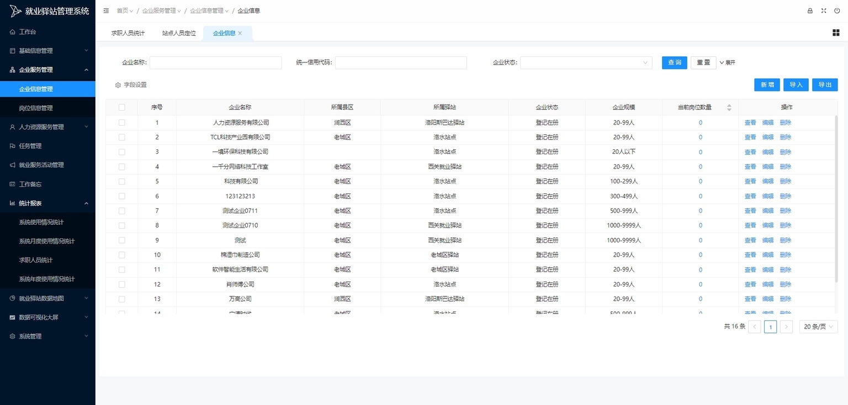The width and height of the screenshot is (848, 405).
Task: Close the 企业信息 tab
Action: (x=240, y=34)
